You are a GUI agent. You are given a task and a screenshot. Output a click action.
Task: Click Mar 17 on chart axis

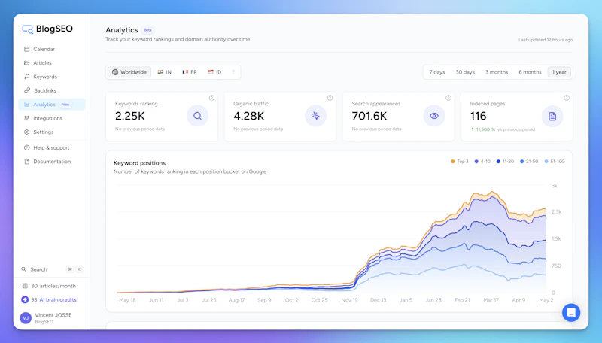491,300
